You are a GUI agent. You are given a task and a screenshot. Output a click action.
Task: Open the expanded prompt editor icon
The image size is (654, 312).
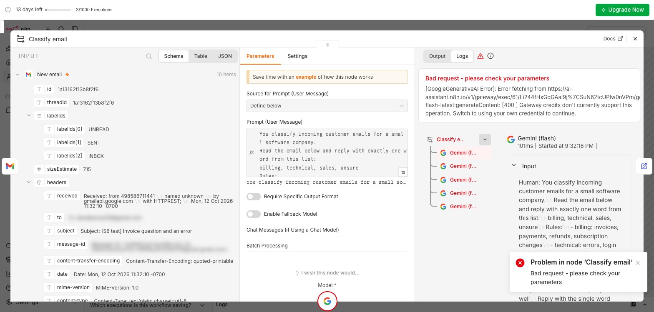(403, 172)
